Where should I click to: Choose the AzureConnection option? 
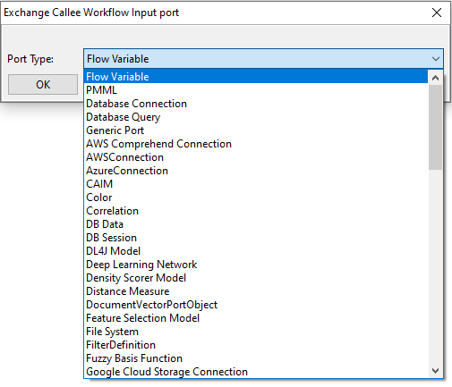[256, 171]
